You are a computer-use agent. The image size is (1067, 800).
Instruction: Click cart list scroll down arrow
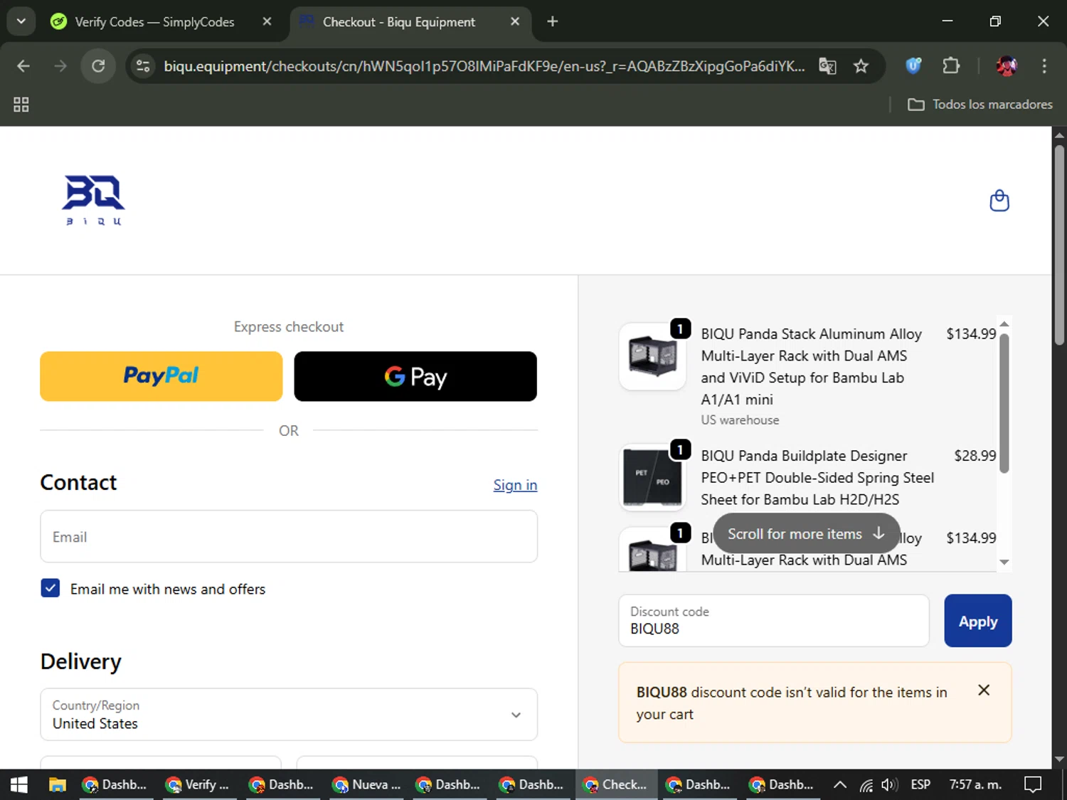coord(1004,562)
